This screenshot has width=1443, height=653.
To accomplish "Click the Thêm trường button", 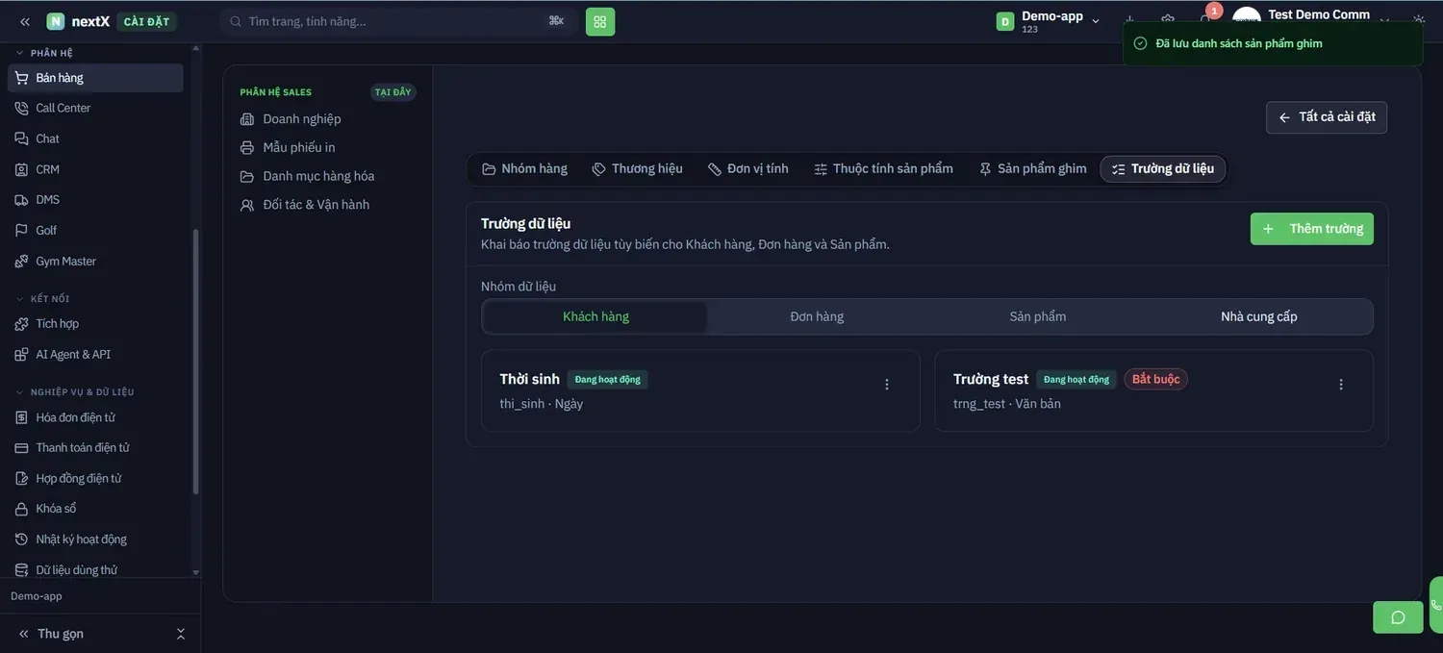I will (x=1312, y=229).
